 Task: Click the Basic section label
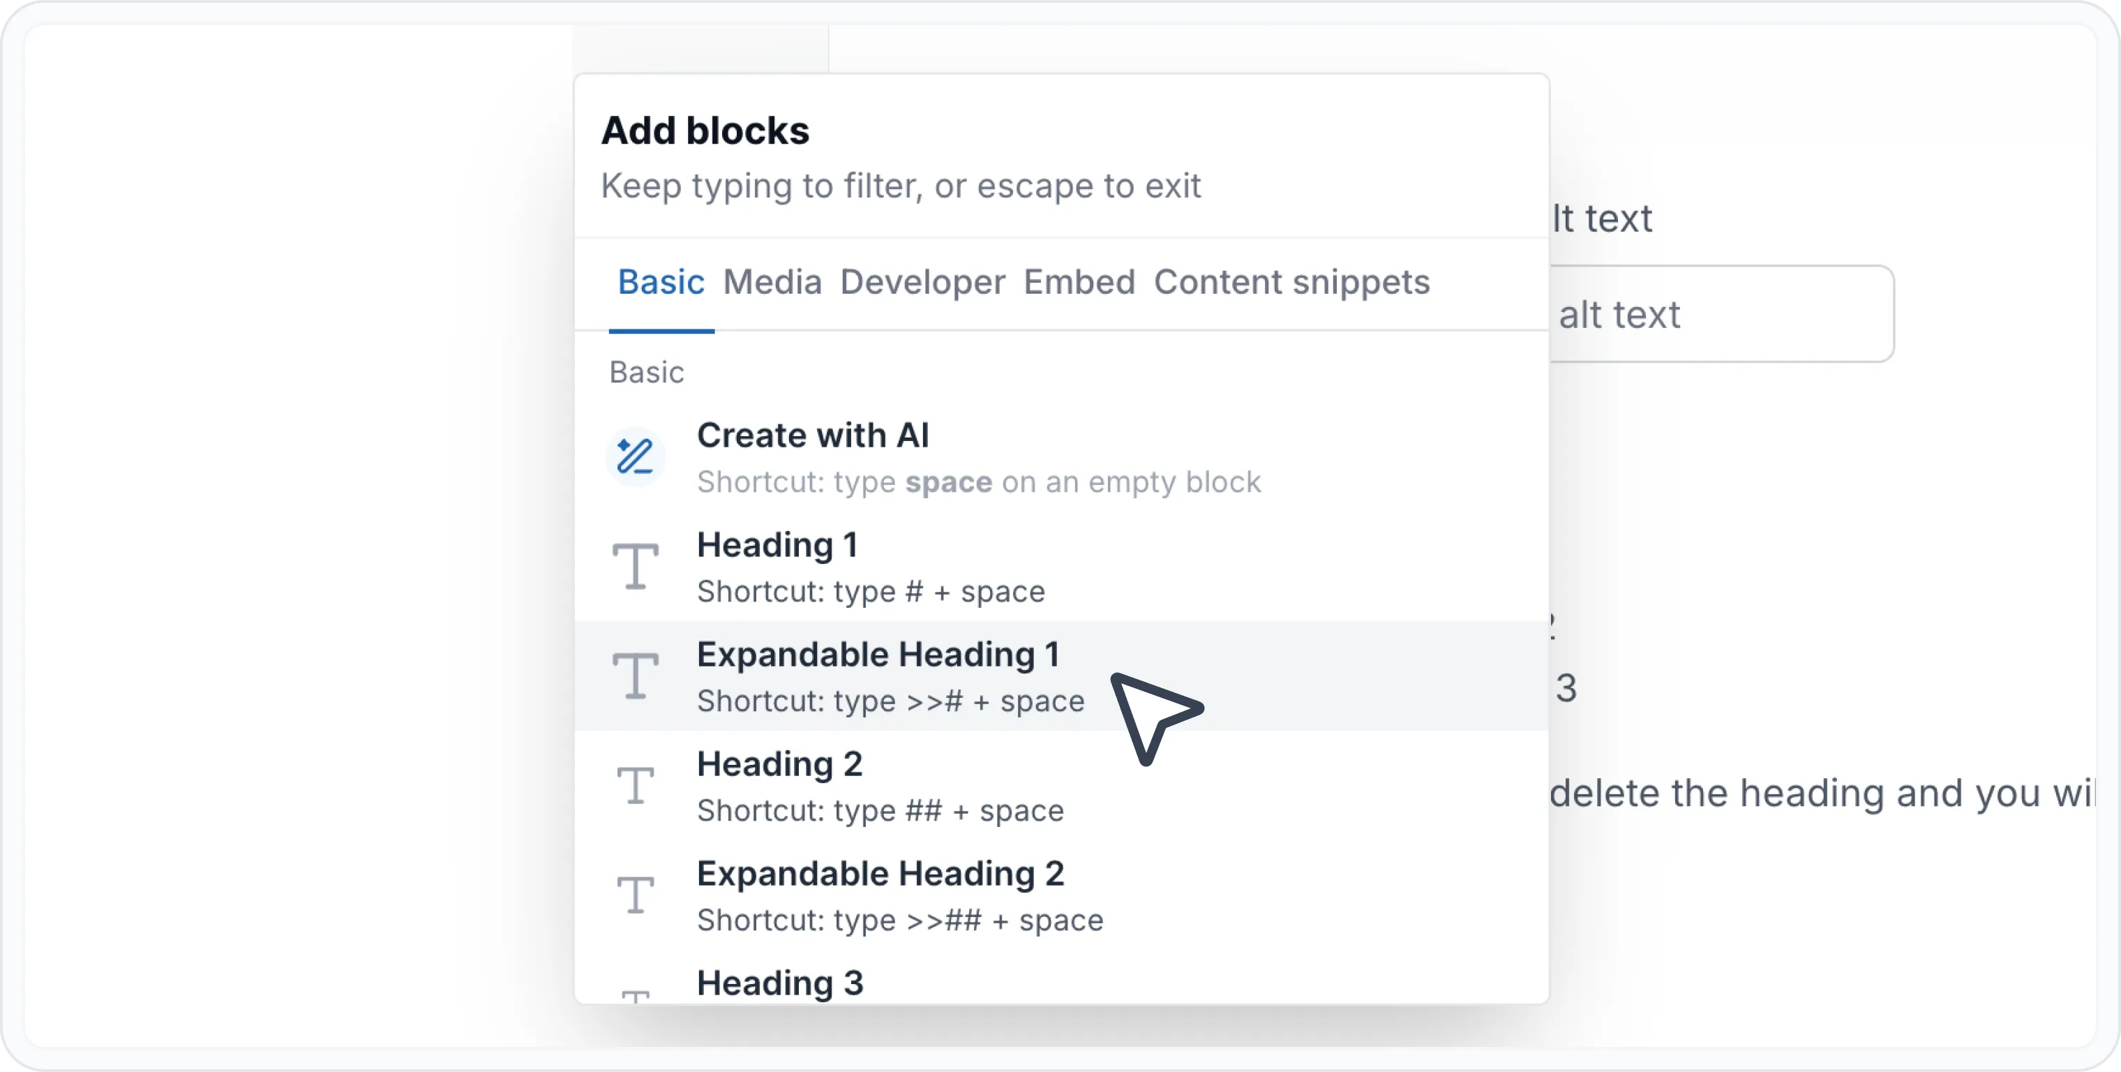click(x=646, y=372)
